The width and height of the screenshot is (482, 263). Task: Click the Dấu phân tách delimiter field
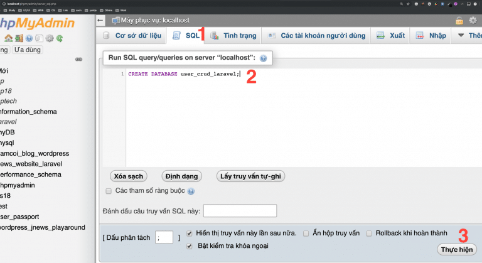164,237
